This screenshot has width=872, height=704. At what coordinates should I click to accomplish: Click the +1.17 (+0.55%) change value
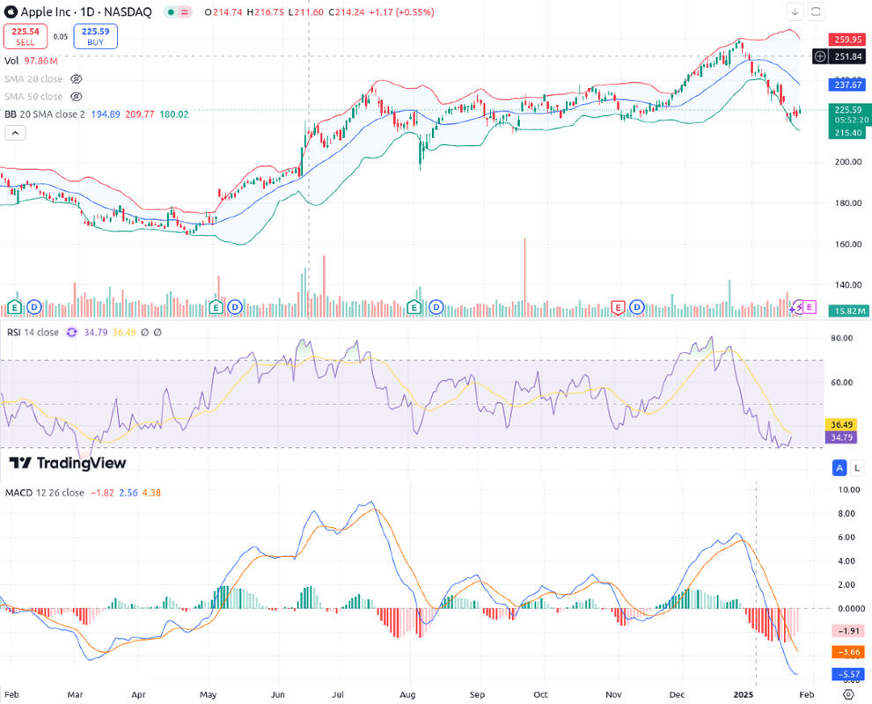pyautogui.click(x=401, y=12)
